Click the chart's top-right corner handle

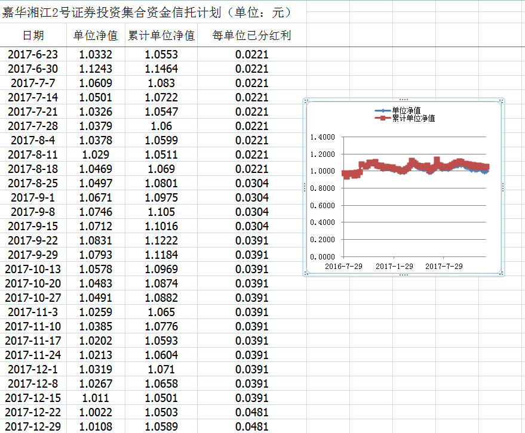tap(502, 100)
